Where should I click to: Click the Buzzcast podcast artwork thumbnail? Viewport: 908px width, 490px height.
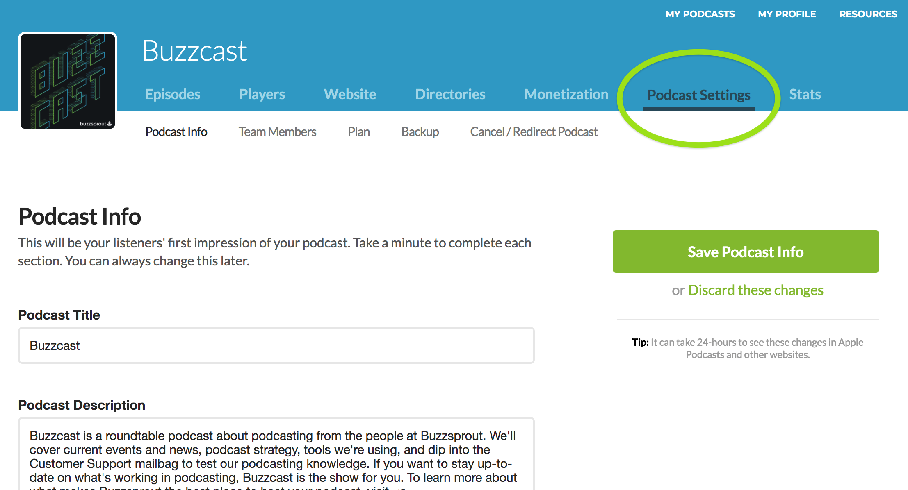point(68,81)
